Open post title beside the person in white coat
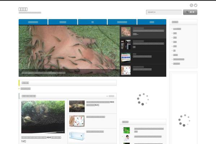 [x=148, y=136]
